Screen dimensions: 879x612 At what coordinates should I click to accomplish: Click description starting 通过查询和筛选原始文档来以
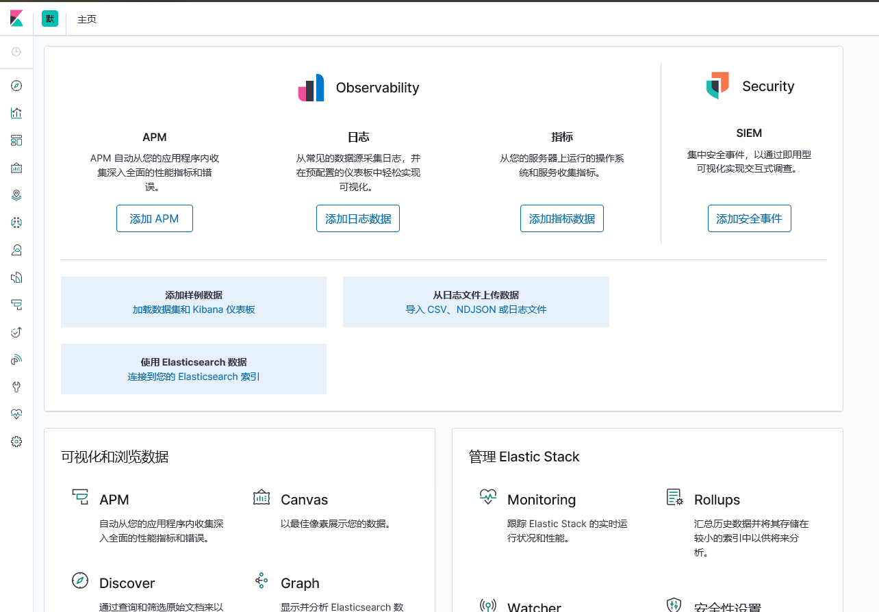pos(162,607)
